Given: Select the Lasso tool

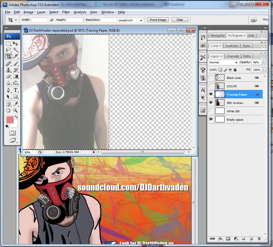Looking at the screenshot, I should coord(8,50).
